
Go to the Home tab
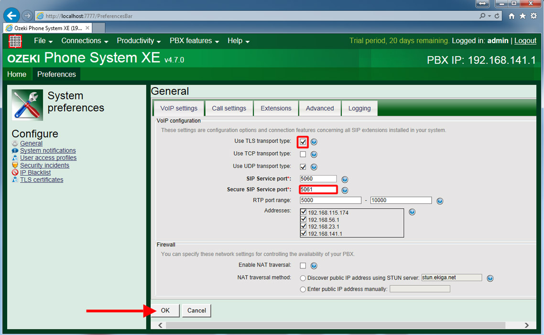click(17, 74)
